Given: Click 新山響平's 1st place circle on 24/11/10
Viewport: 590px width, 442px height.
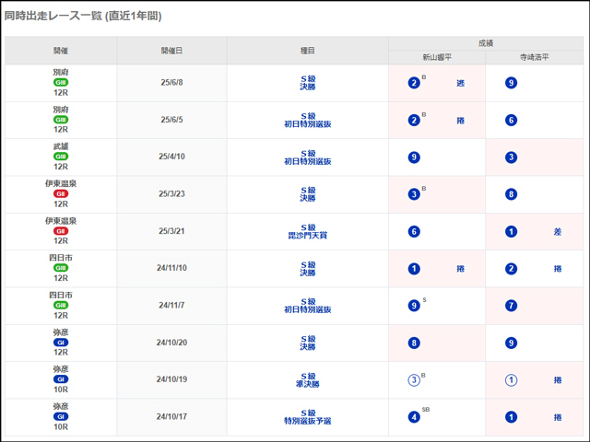Looking at the screenshot, I should [414, 269].
